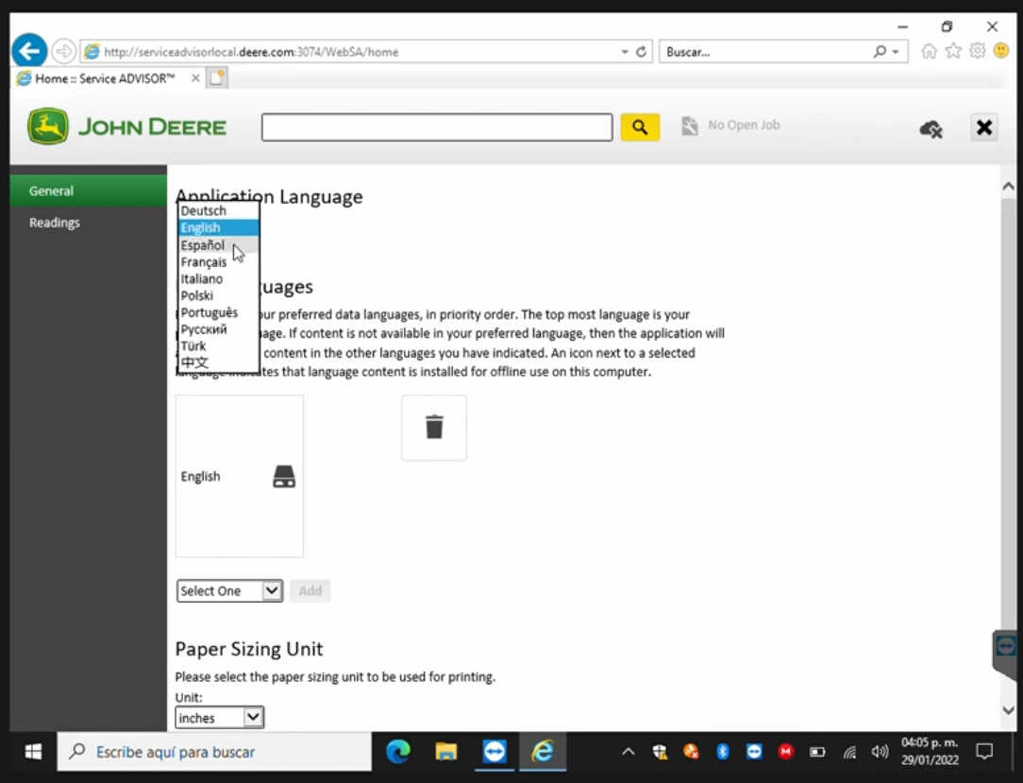The height and width of the screenshot is (783, 1023).
Task: Switch to the Readings section
Action: [54, 222]
